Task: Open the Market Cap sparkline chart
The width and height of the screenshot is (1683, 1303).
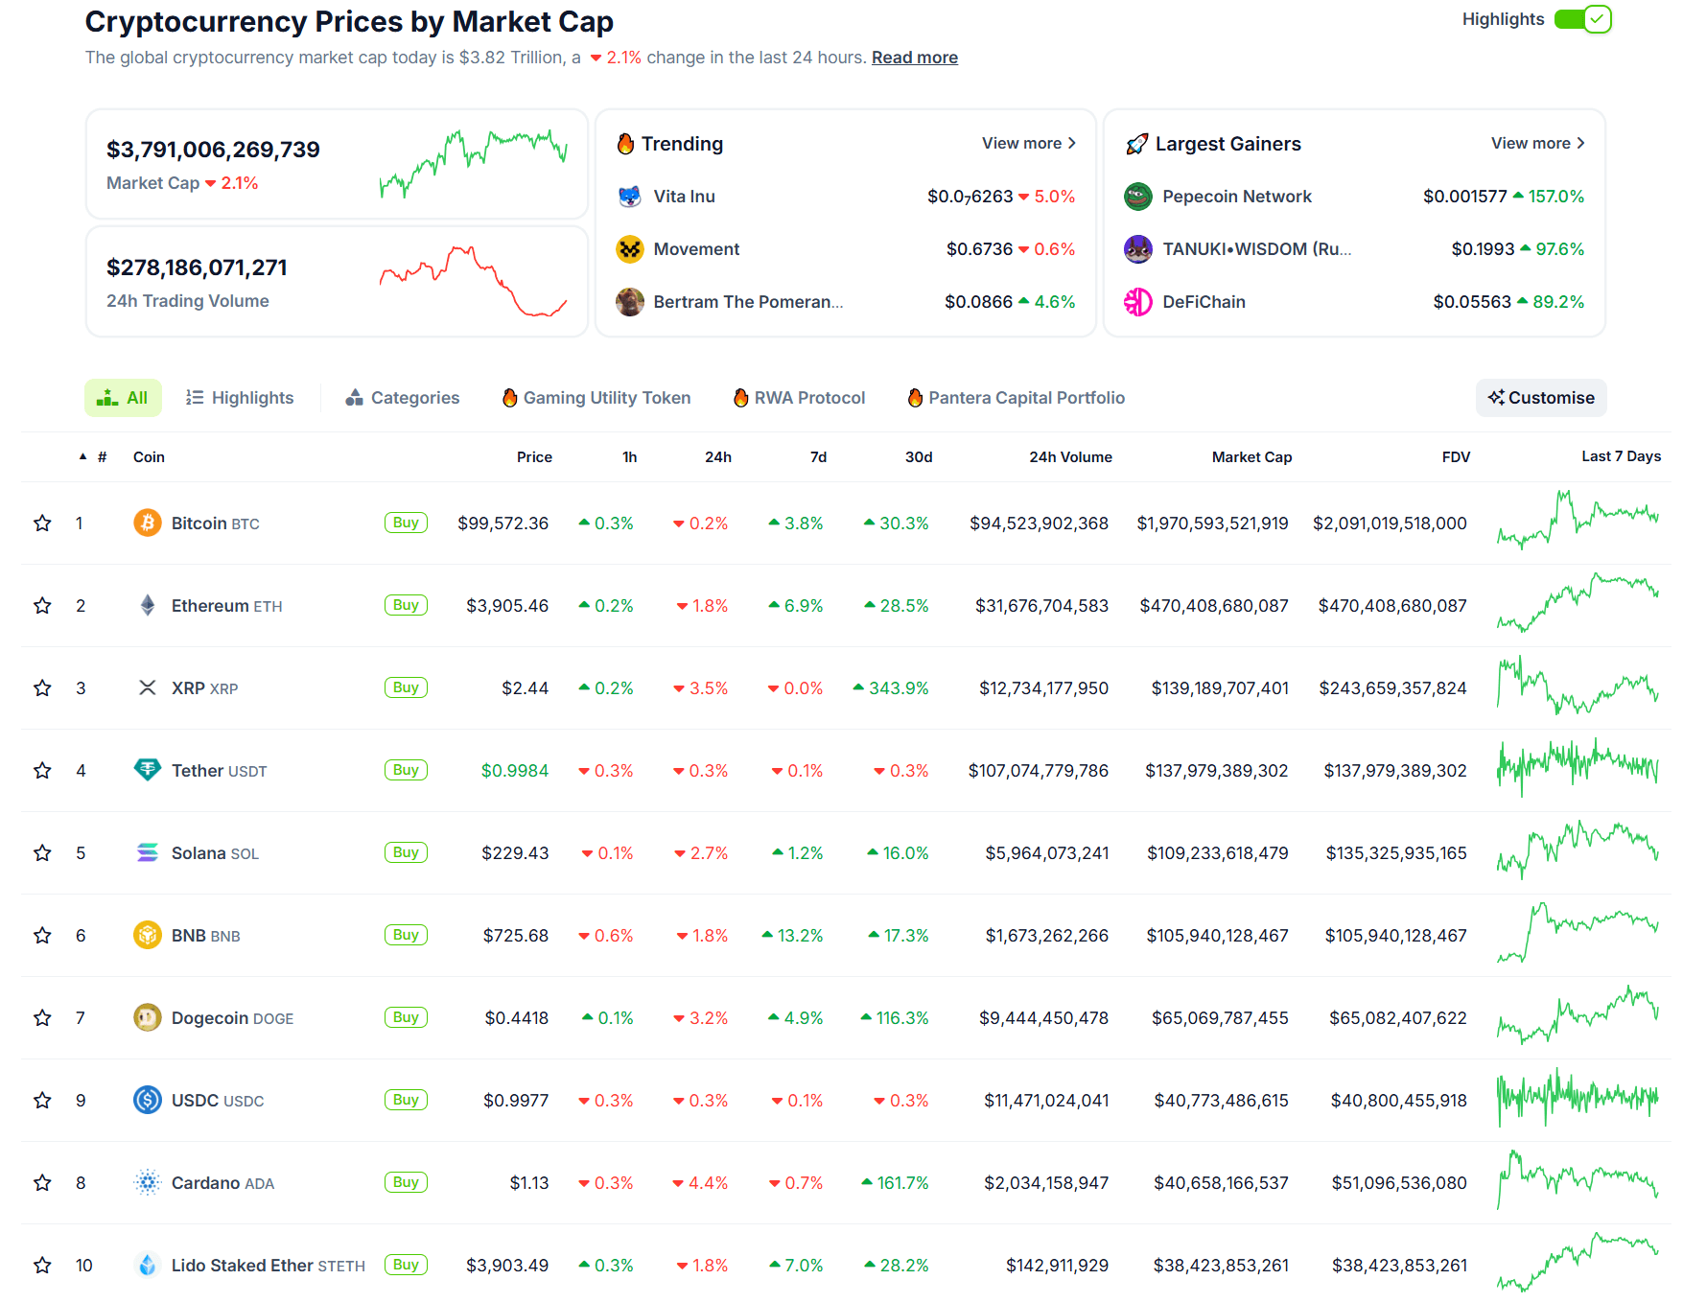Action: [474, 164]
